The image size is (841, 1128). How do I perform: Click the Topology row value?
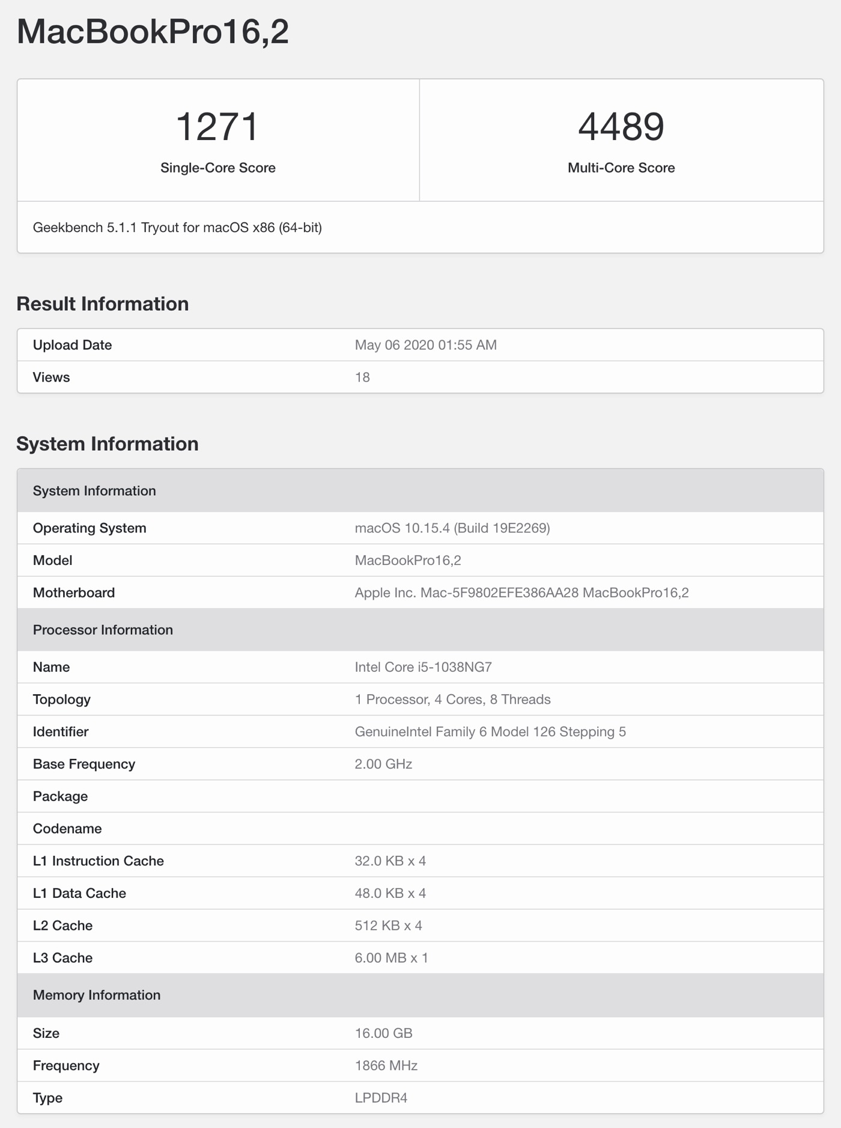(x=452, y=700)
